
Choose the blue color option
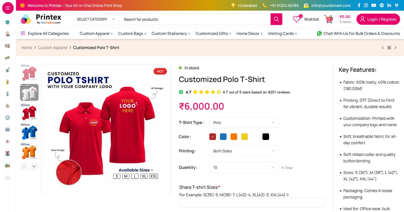click(x=223, y=137)
